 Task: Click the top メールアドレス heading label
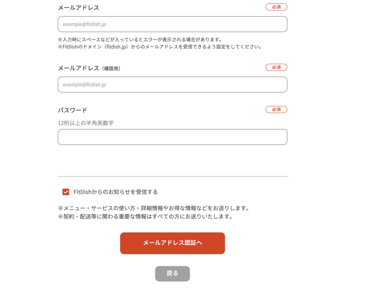coord(79,8)
